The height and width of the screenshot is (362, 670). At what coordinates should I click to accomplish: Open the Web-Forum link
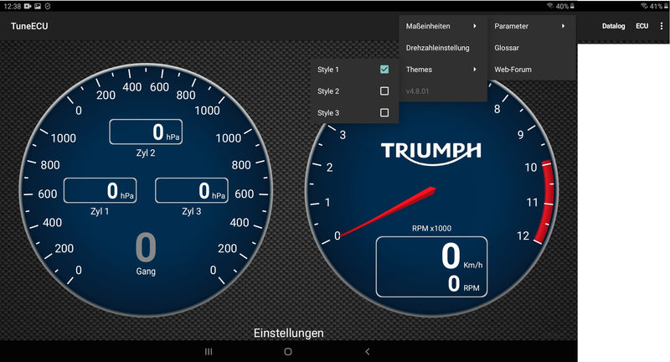[513, 70]
